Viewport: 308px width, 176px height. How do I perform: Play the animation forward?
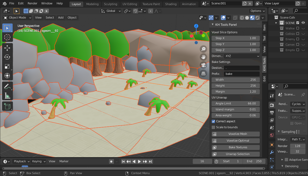pyautogui.click(x=139, y=162)
